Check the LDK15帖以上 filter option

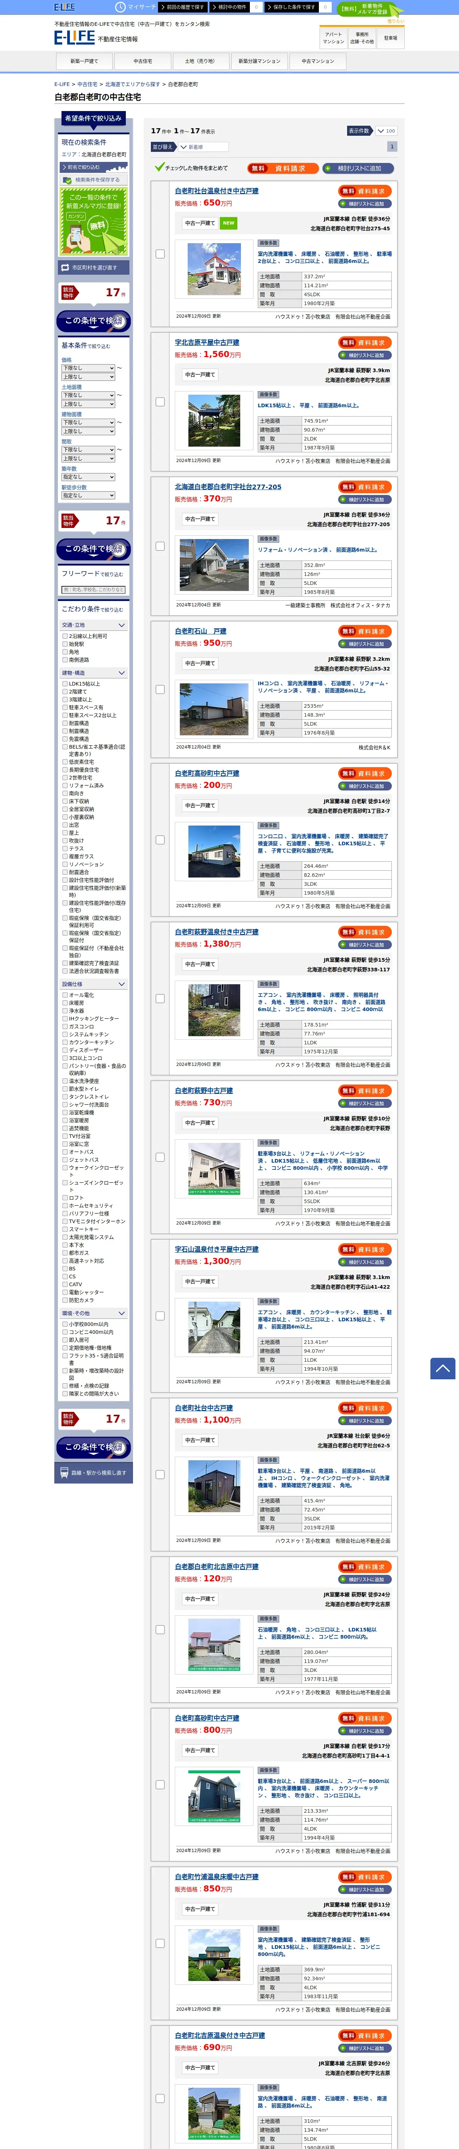pos(65,683)
